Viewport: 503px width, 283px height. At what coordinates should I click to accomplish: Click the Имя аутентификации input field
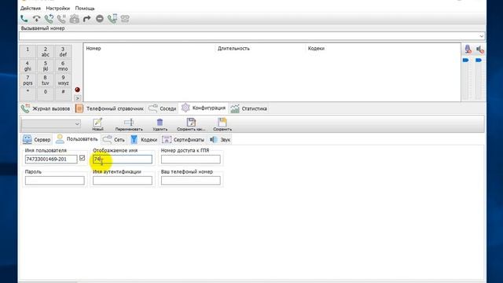point(123,181)
